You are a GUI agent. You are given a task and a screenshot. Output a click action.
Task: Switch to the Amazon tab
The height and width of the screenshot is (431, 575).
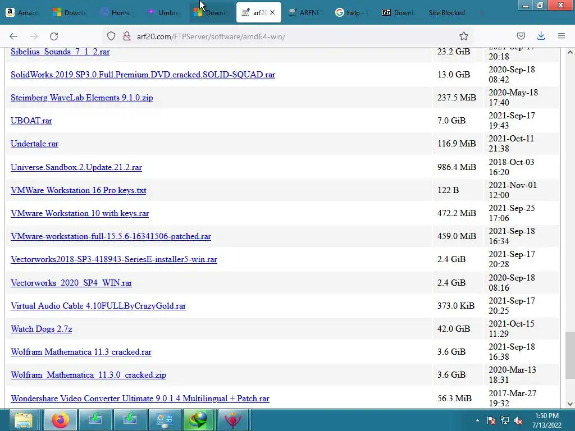click(23, 12)
